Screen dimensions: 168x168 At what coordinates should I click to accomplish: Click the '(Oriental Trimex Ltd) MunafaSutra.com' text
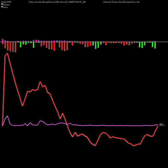(x=121, y=2)
